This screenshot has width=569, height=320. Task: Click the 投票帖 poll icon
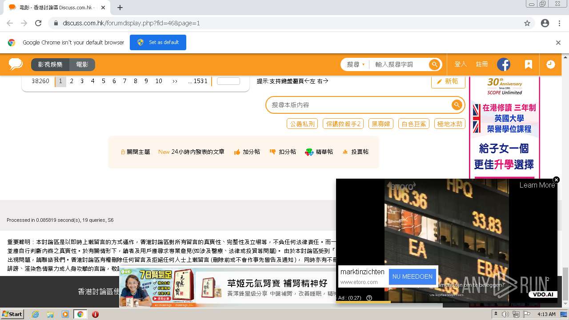[345, 152]
